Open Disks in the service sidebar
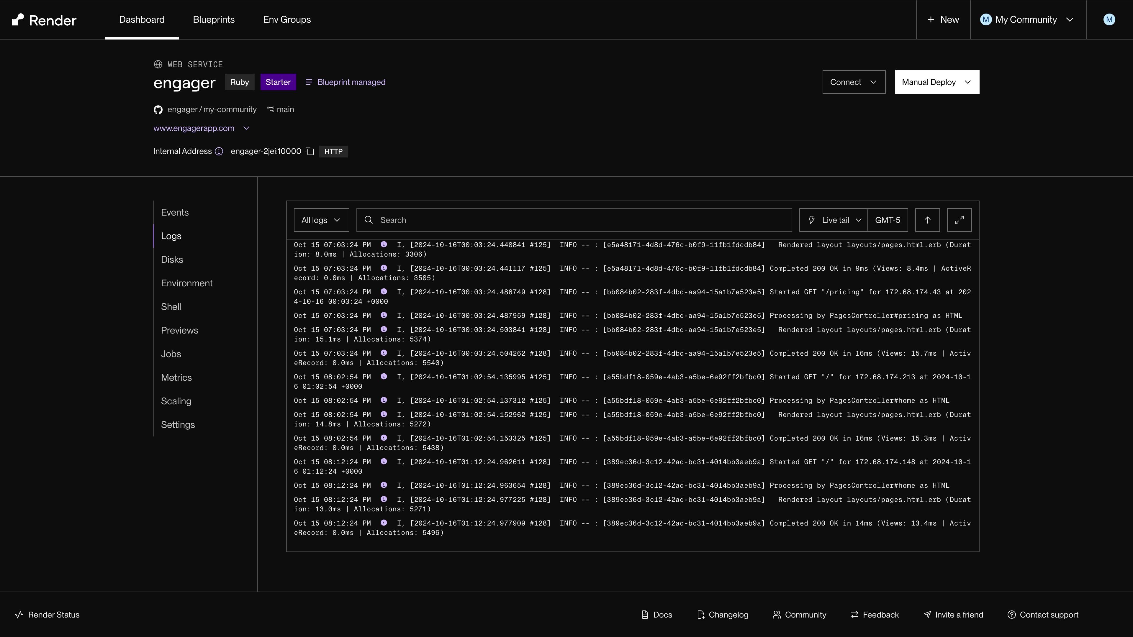1133x637 pixels. coord(172,260)
